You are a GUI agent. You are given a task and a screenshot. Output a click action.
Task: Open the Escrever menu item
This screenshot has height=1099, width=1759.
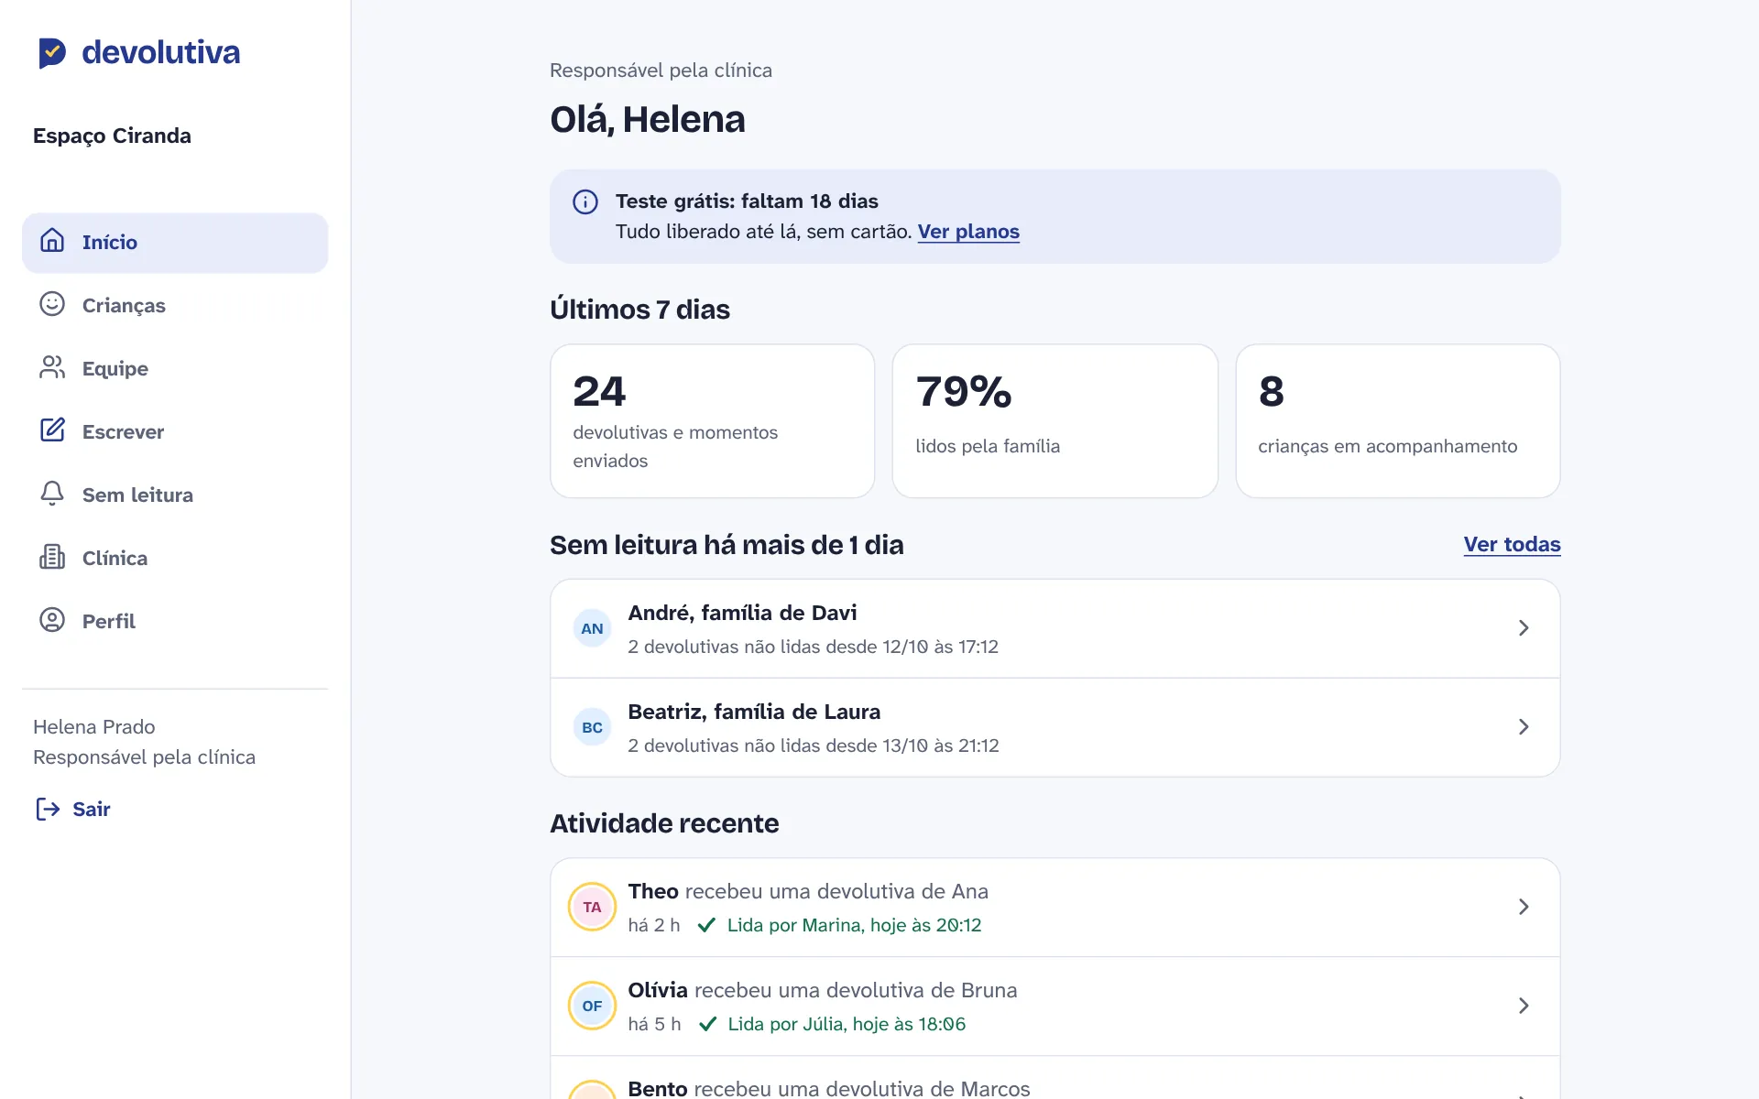pos(175,431)
